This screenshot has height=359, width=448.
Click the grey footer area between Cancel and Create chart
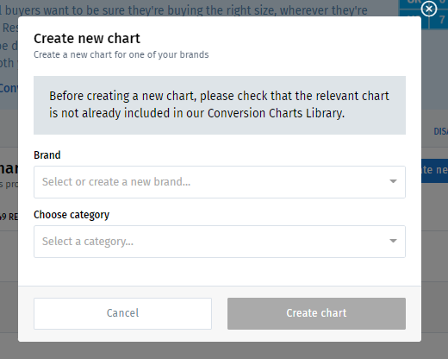click(x=220, y=313)
